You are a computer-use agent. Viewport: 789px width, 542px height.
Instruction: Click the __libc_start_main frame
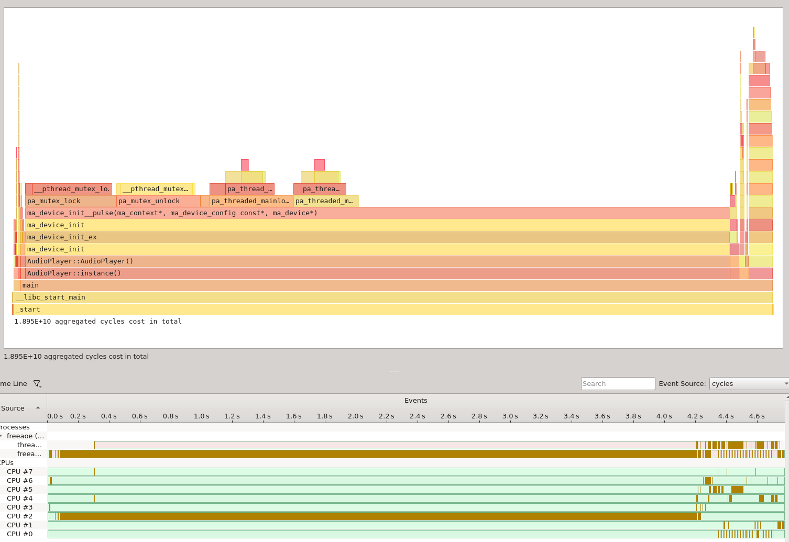(210, 297)
